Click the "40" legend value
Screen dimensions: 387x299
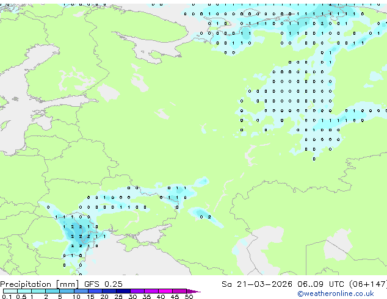pos(161,297)
